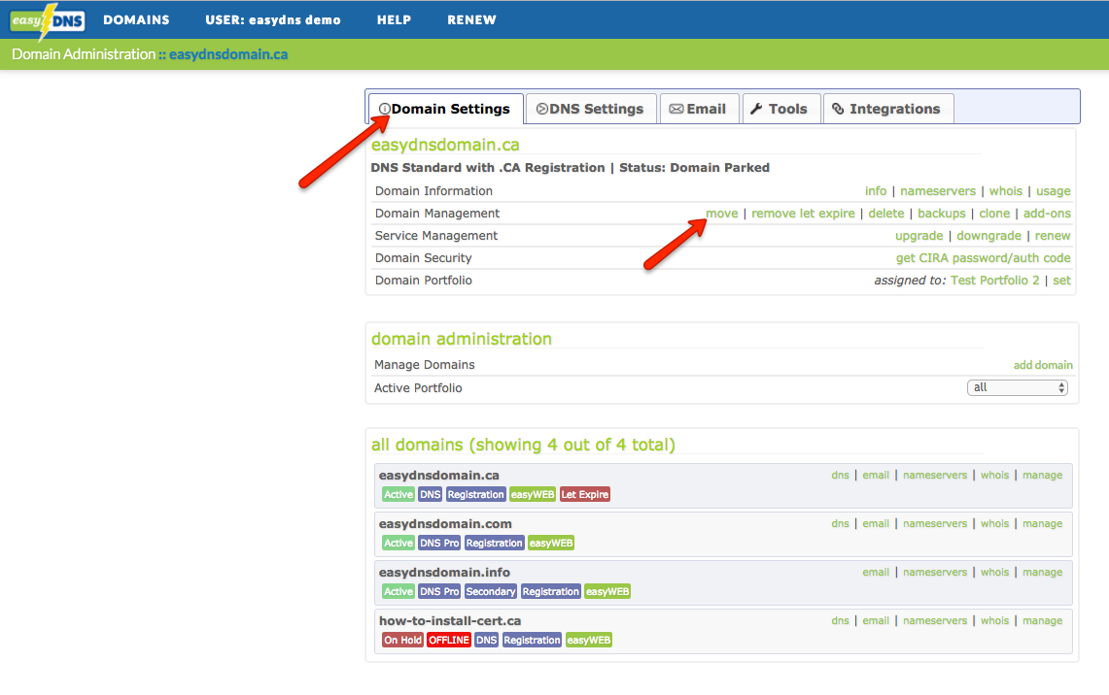Click the On Hold badge
Screen dimensions: 1109x695
coord(402,640)
